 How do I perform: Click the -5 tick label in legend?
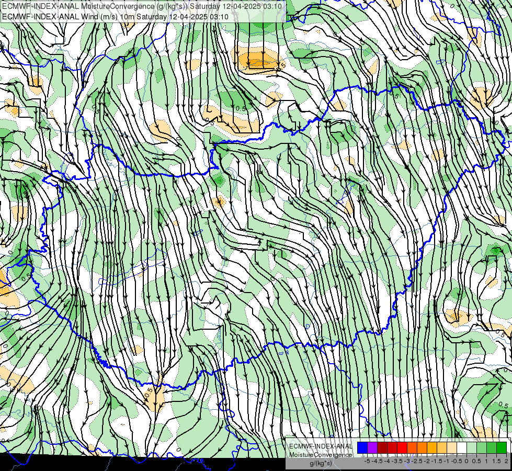(367, 461)
